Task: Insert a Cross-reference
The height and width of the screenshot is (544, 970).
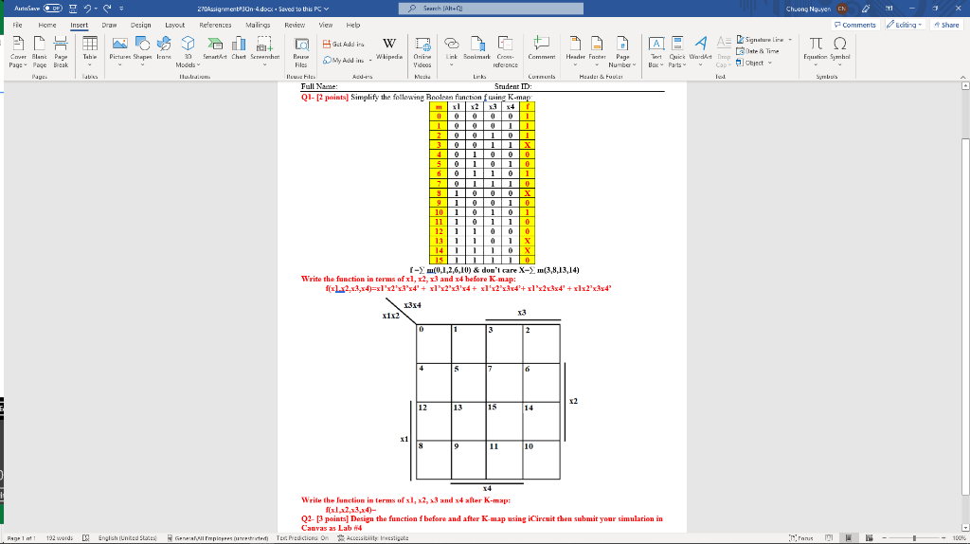Action: pyautogui.click(x=506, y=52)
